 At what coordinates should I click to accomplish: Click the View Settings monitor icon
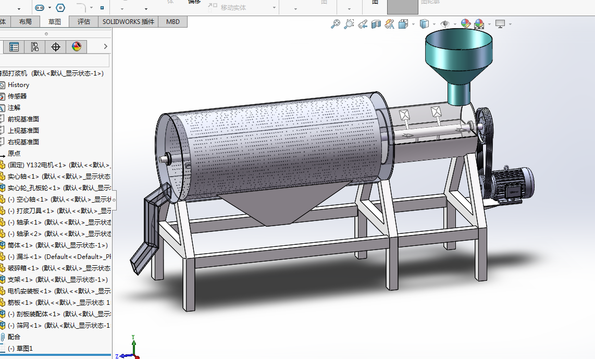pos(500,24)
